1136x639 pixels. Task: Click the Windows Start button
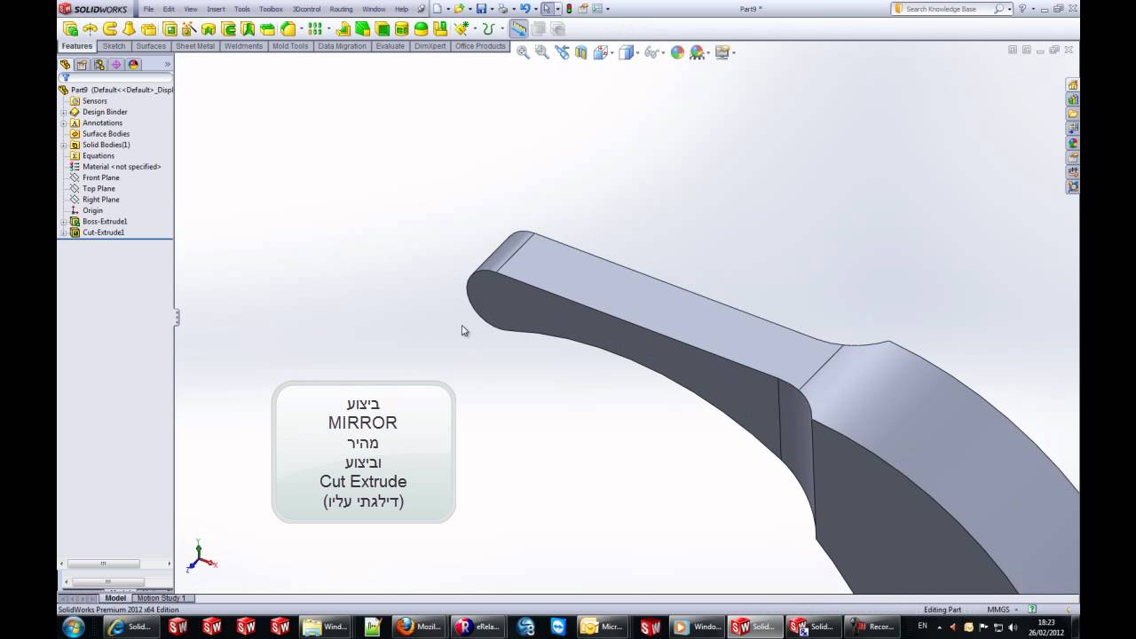coord(74,627)
